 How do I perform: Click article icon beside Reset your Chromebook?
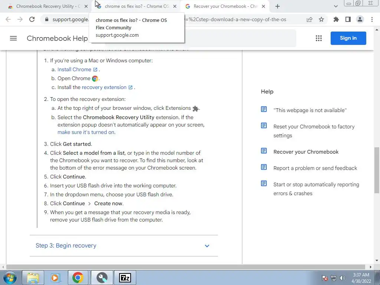point(264,125)
